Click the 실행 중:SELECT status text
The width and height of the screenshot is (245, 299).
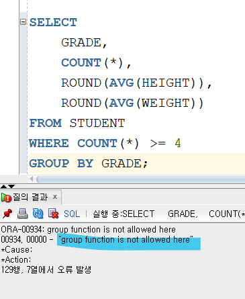click(x=124, y=214)
